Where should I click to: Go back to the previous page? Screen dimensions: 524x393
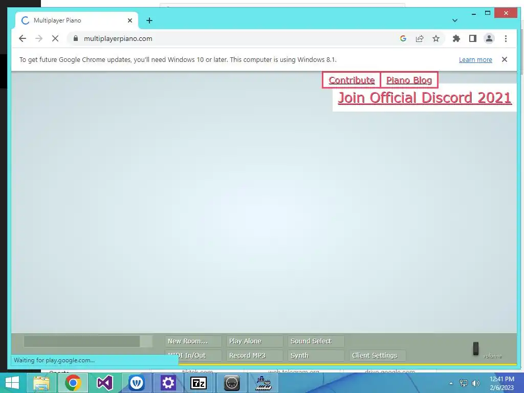click(23, 38)
